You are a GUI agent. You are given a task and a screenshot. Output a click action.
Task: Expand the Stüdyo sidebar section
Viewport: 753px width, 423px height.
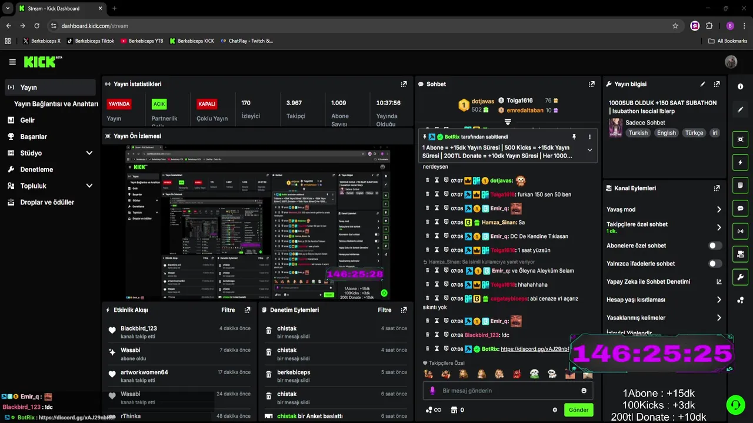[89, 153]
